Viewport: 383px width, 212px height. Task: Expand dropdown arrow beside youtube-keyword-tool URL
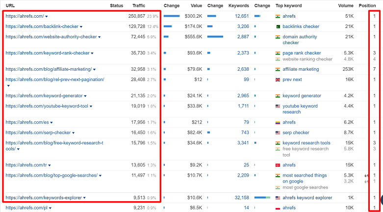(x=91, y=106)
